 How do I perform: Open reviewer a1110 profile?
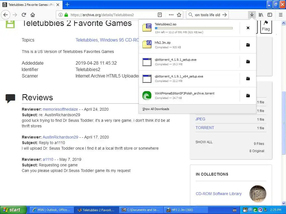[48, 159]
